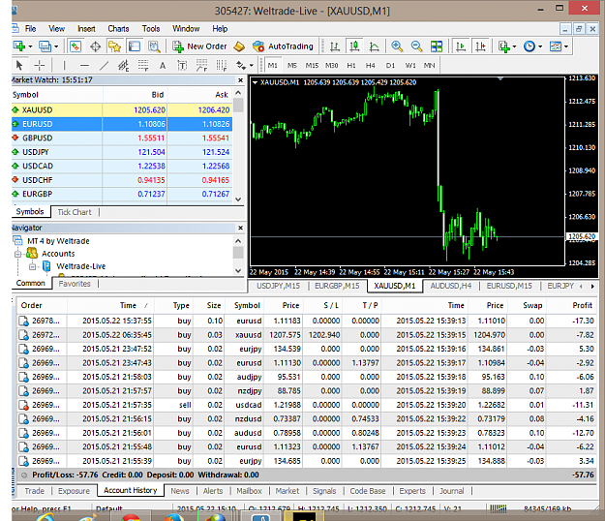Toggle Chart Shift icon
Screen dimensions: 605x521
[480, 46]
